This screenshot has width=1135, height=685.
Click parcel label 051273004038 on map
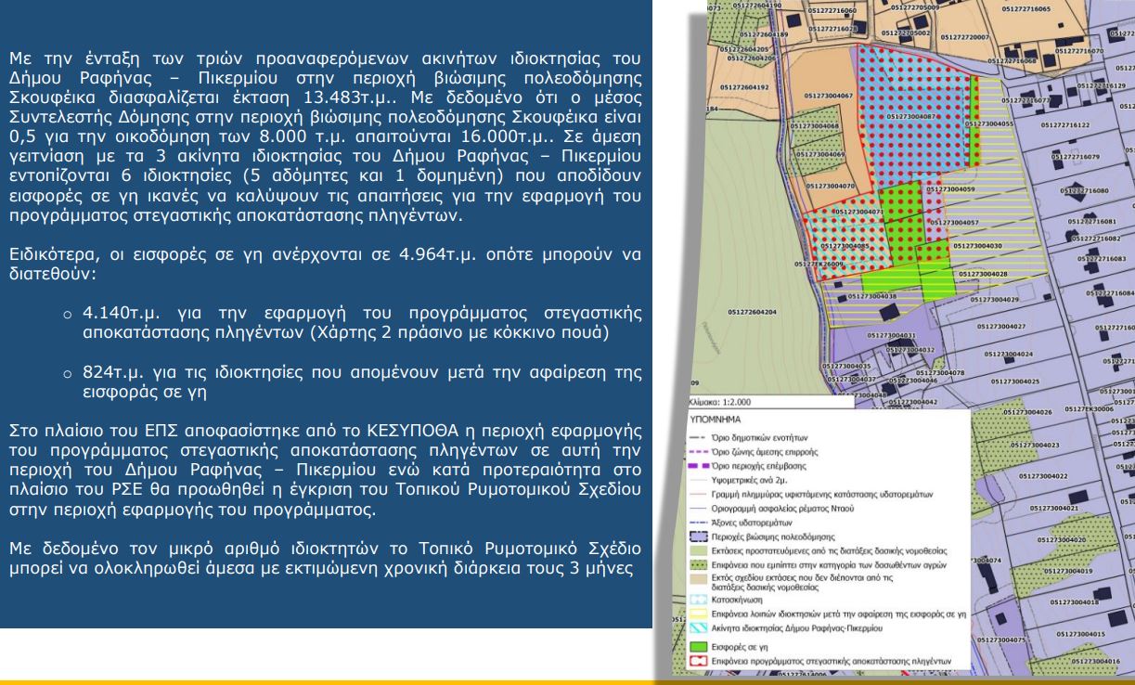(x=874, y=296)
